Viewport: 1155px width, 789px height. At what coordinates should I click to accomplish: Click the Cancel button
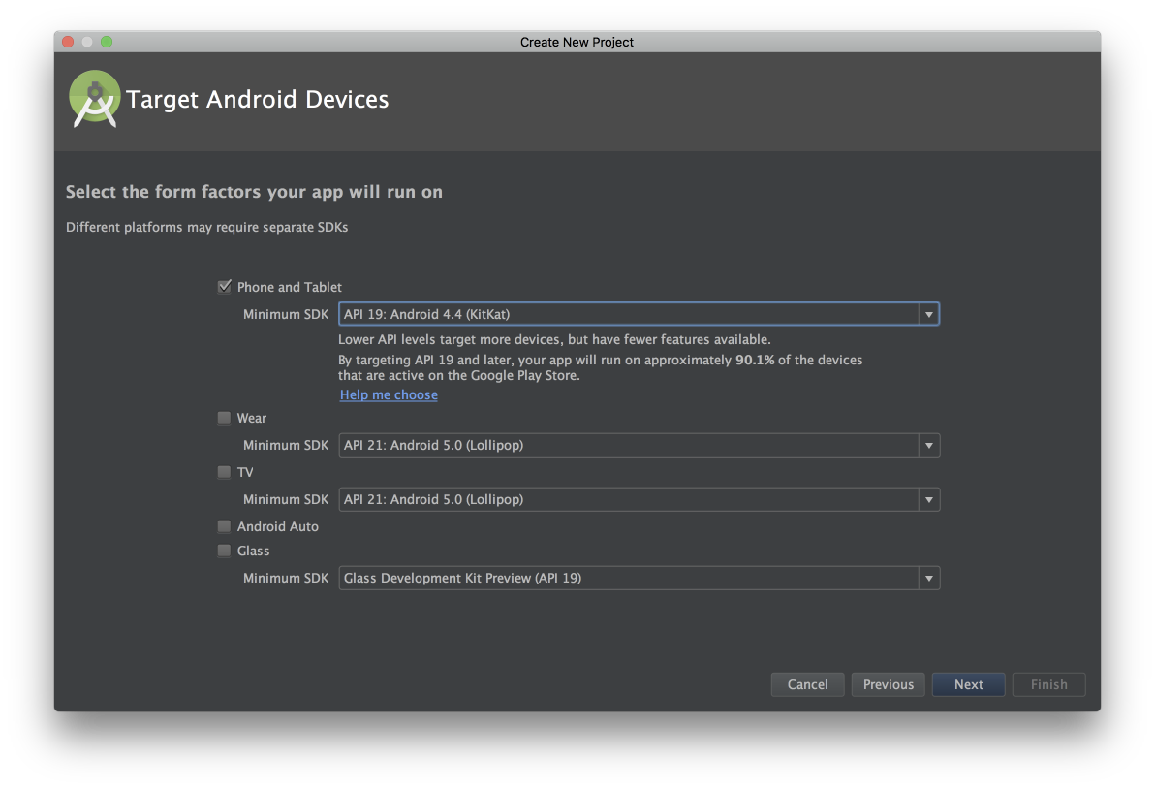point(807,684)
